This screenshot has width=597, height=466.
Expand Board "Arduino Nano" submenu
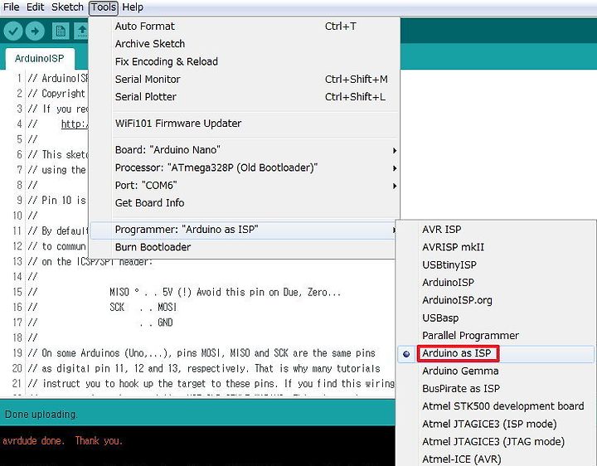tap(244, 150)
